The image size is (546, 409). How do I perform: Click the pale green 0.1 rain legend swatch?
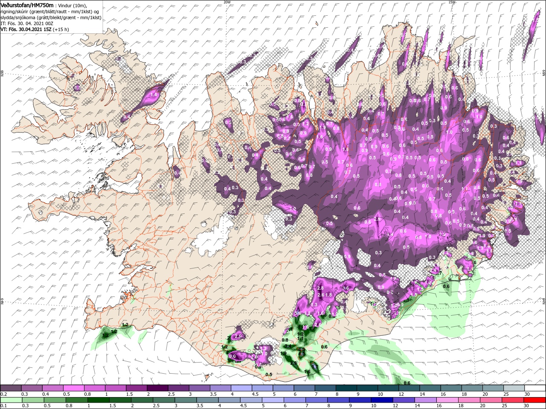coord(12,400)
